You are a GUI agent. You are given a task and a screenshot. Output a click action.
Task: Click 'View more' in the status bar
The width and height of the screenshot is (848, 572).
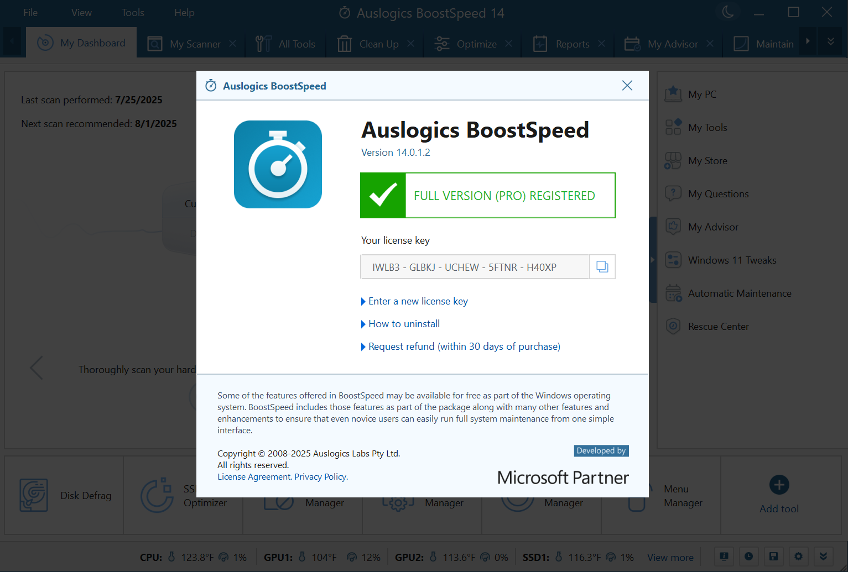pyautogui.click(x=670, y=558)
